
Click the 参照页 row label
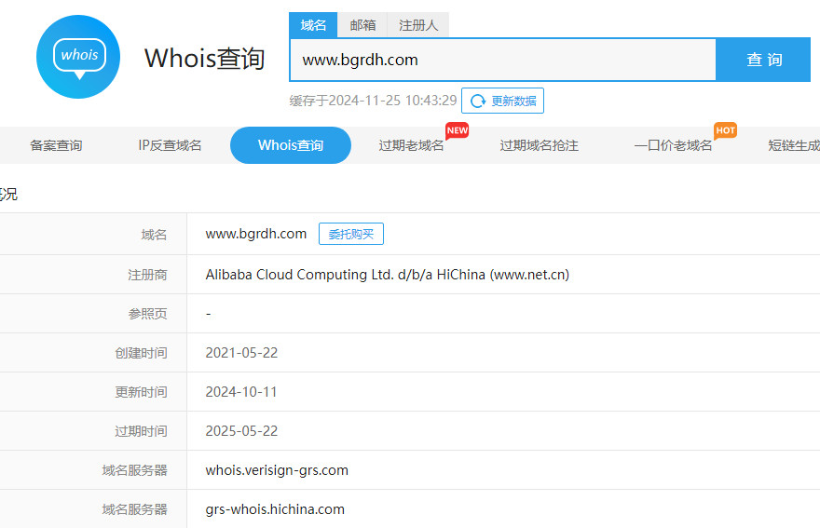(x=147, y=314)
